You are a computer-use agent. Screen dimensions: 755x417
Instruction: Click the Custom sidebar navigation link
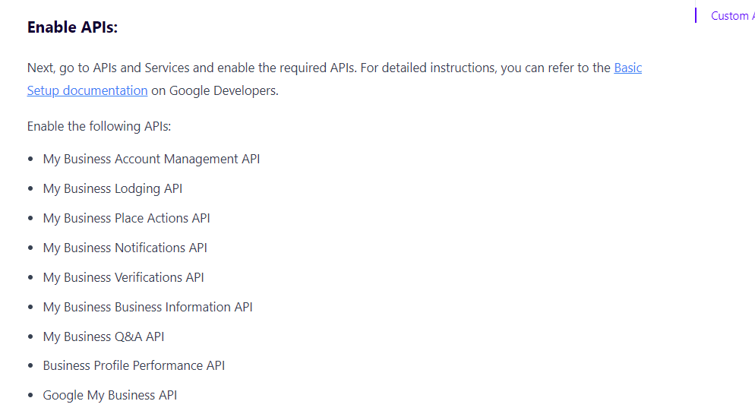[x=732, y=16]
